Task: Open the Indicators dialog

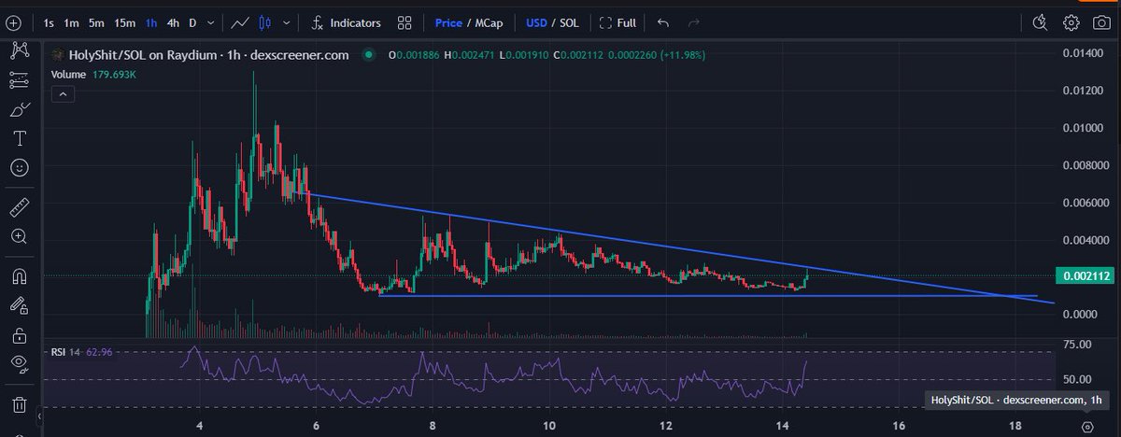Action: tap(346, 21)
